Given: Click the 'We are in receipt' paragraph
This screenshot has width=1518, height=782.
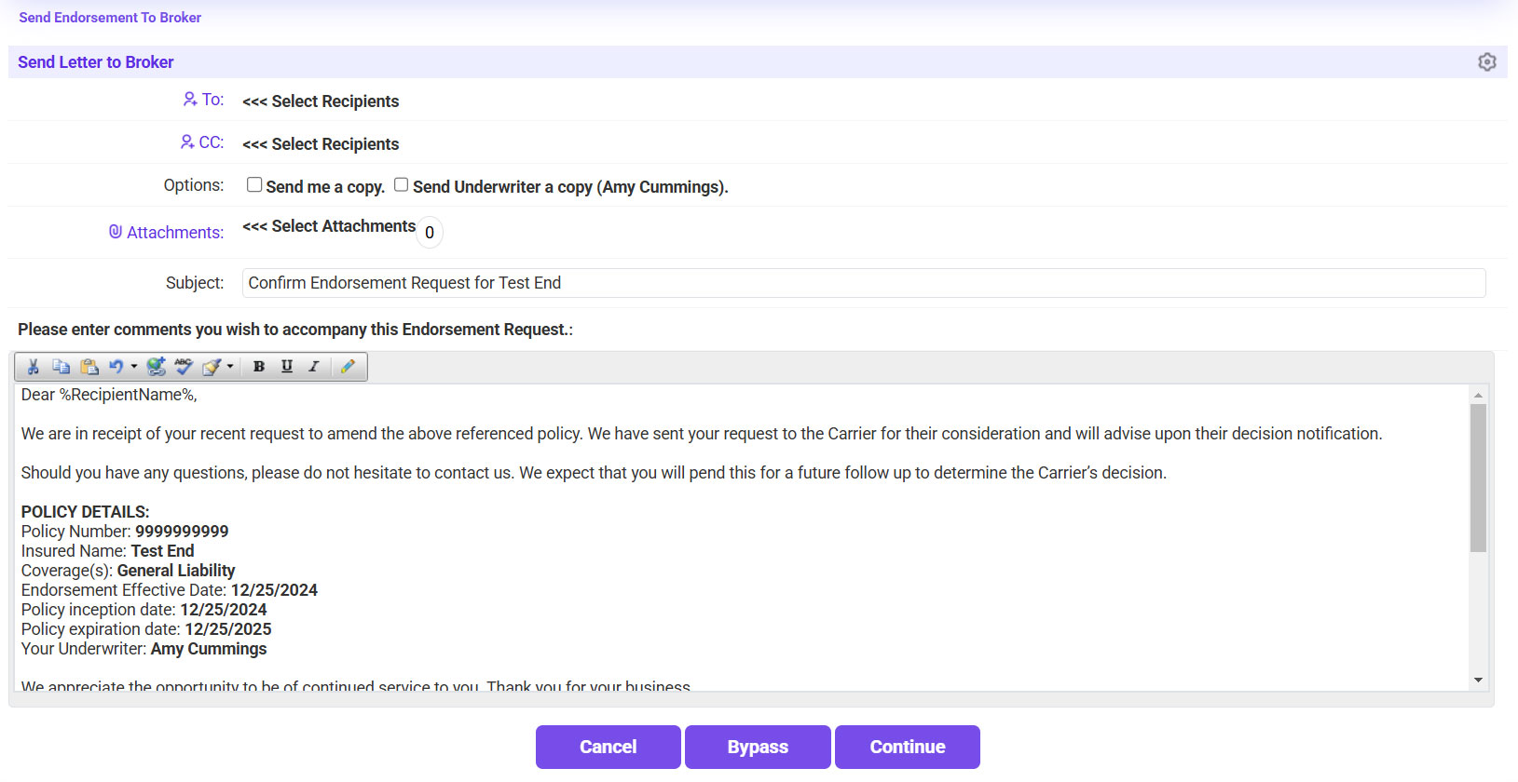Looking at the screenshot, I should [702, 434].
